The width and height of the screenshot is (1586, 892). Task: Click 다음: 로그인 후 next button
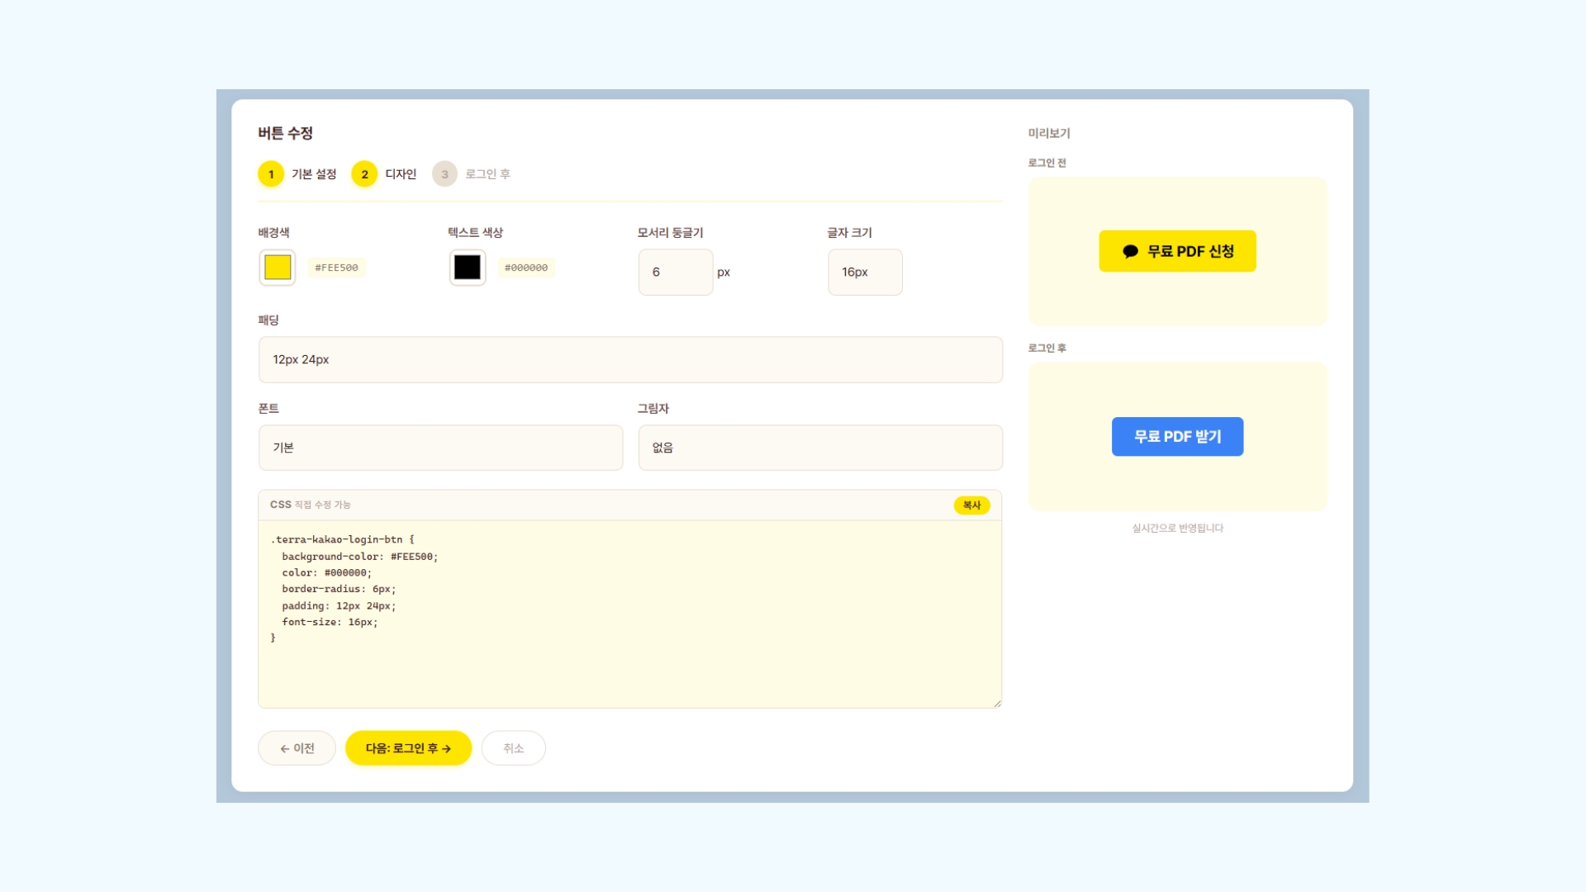408,748
